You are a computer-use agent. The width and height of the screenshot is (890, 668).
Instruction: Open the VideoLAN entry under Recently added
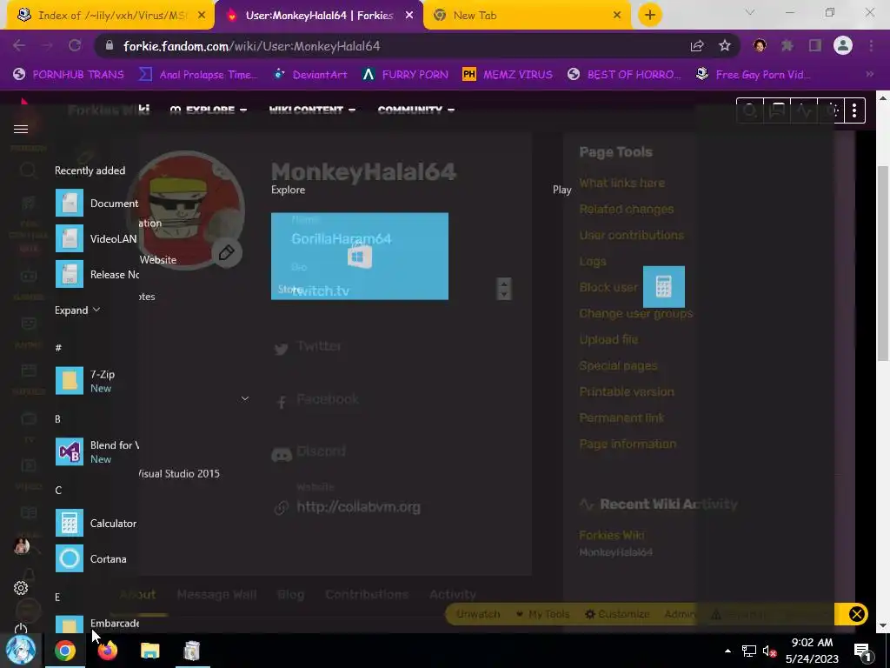coord(96,238)
